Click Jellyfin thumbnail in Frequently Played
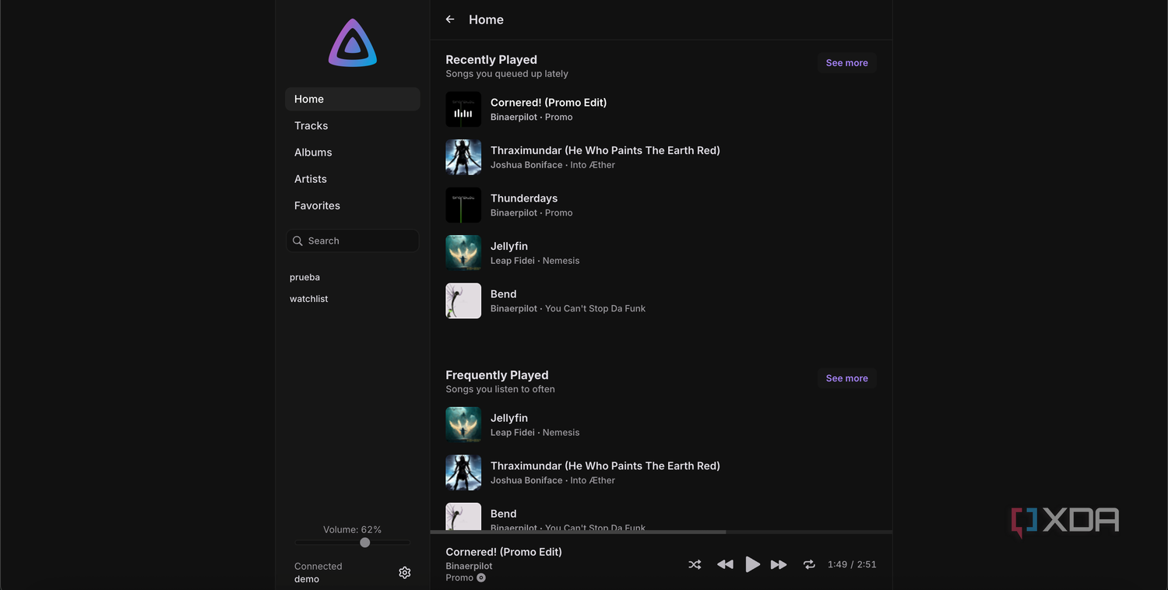This screenshot has width=1168, height=590. (463, 425)
